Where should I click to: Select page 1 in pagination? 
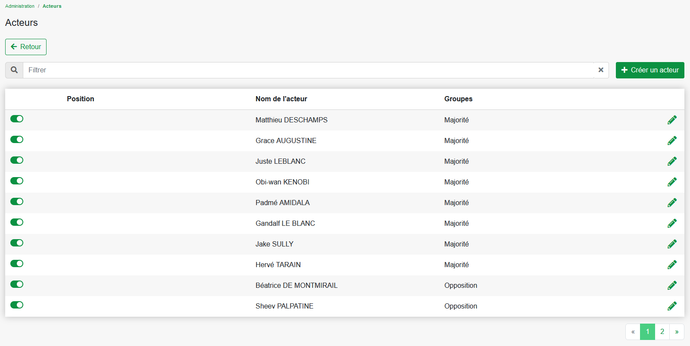647,332
